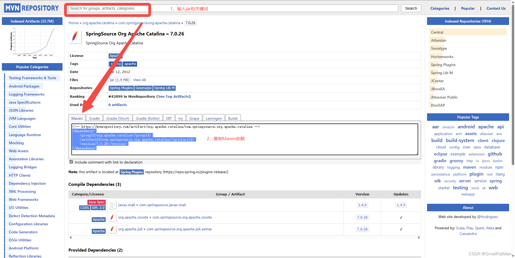
Task: Open See Top Artifacts link
Action: click(173, 96)
